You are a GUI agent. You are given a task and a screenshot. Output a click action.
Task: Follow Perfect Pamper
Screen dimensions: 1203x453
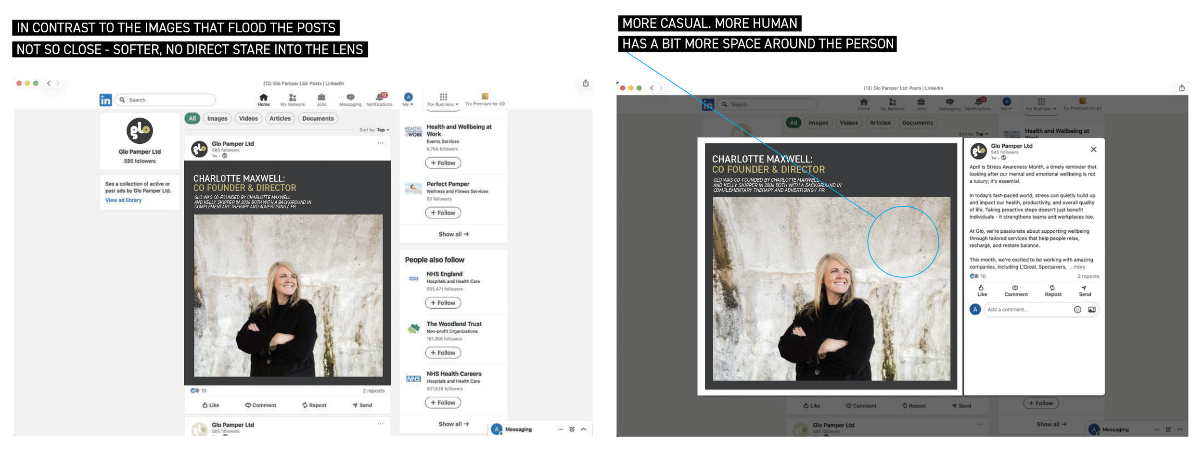point(443,213)
